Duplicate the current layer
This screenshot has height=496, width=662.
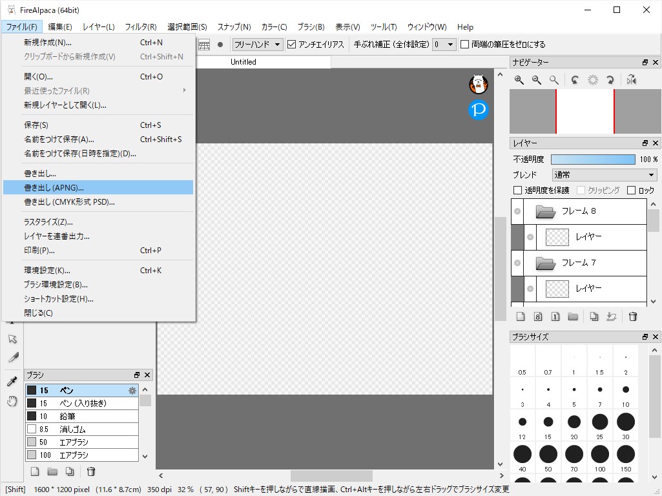point(594,316)
